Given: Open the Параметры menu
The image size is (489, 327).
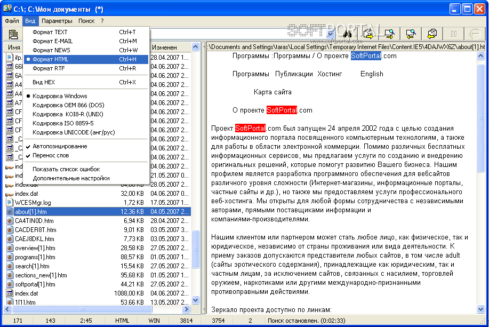Looking at the screenshot, I should (57, 21).
